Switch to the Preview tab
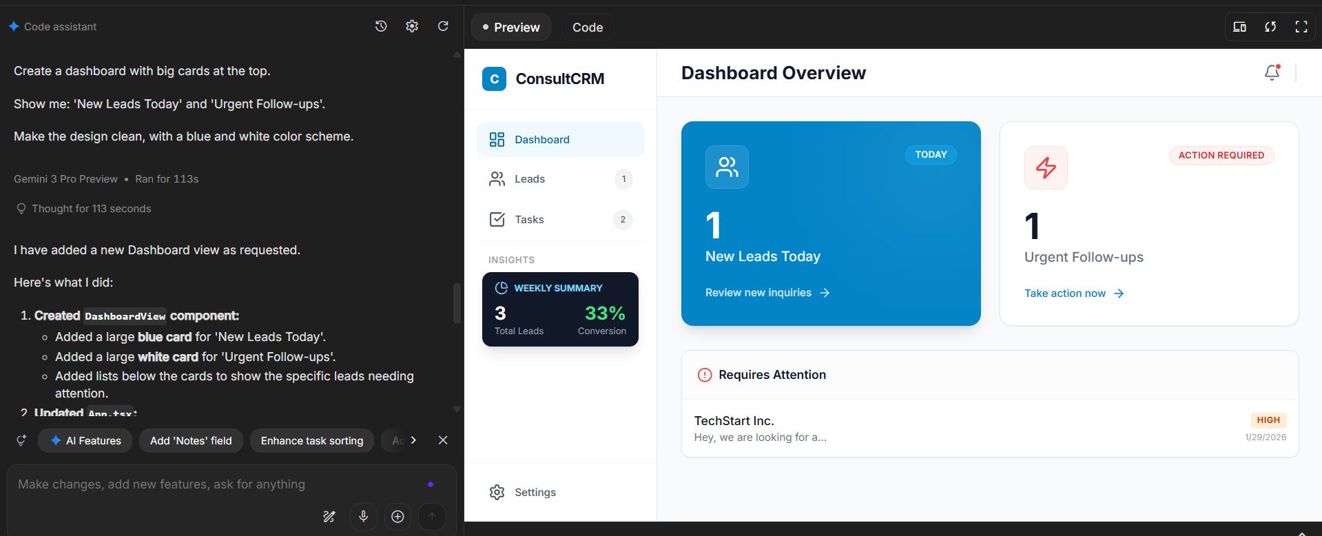Screen dimensions: 1322x536 tap(511, 28)
